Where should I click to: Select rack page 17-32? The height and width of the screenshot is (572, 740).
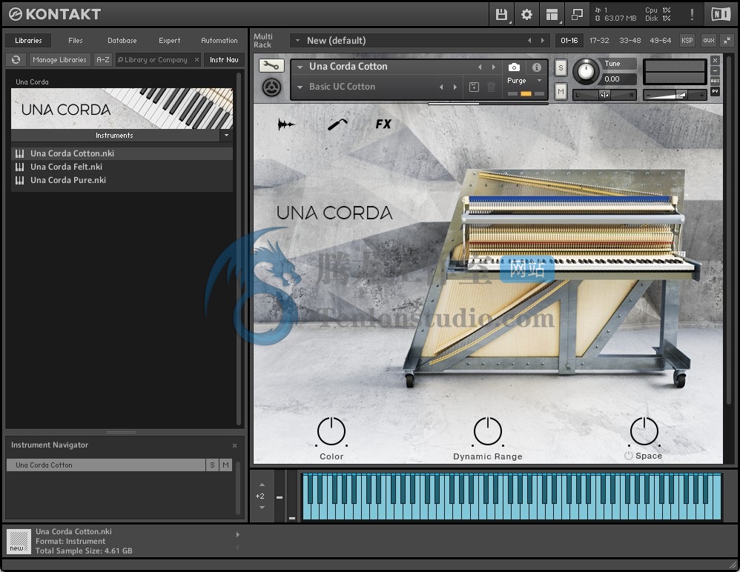coord(599,41)
